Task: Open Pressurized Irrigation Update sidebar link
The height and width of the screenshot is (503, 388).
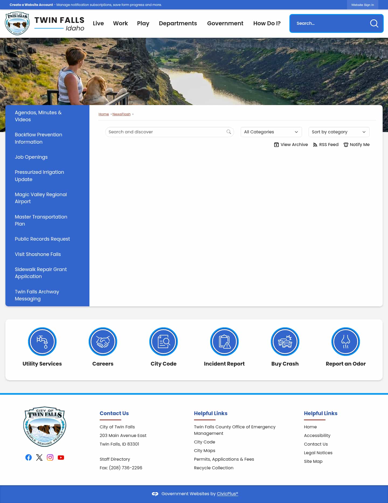Action: coord(39,176)
